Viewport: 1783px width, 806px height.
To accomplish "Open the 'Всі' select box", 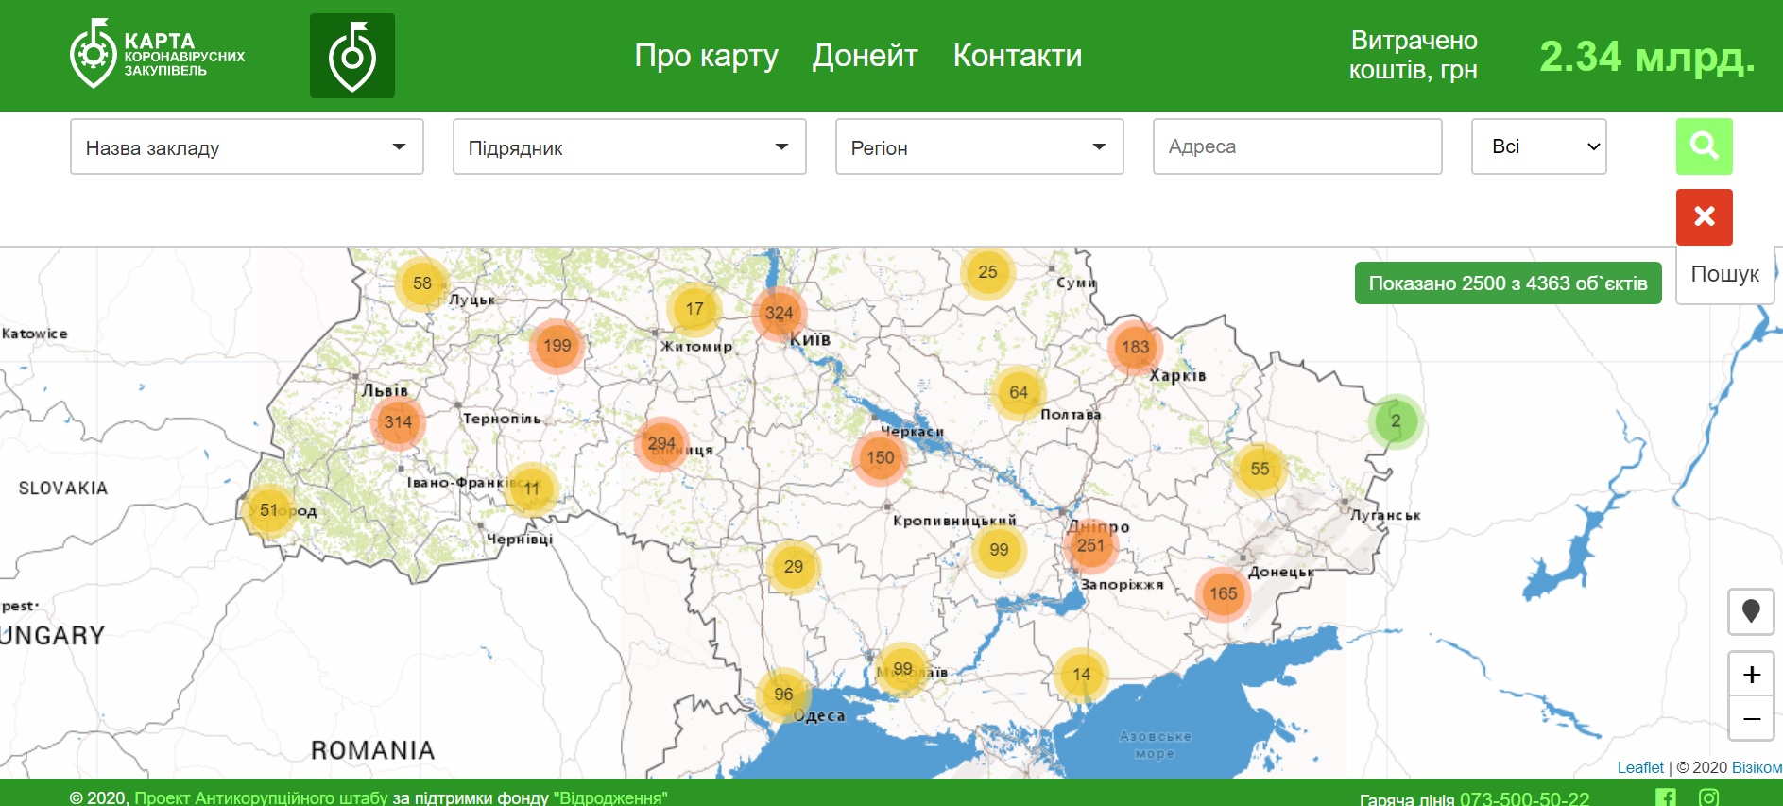I will coord(1538,147).
